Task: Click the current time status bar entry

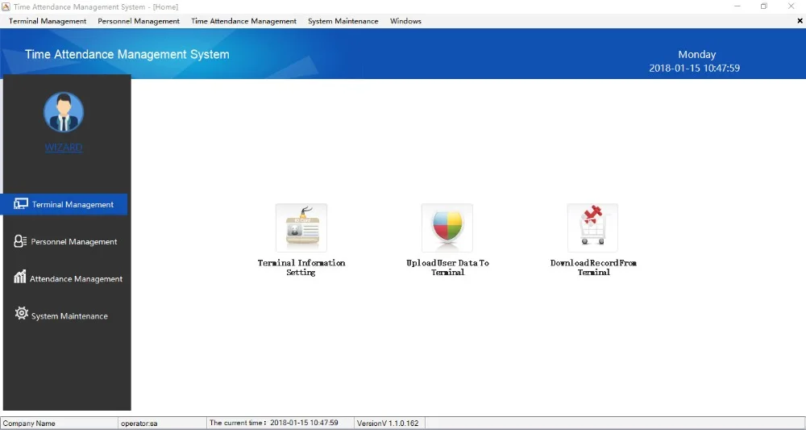Action: click(x=273, y=423)
